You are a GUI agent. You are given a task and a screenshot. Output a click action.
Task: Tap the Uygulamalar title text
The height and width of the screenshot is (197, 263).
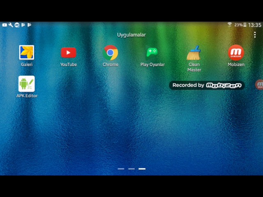pyautogui.click(x=131, y=35)
